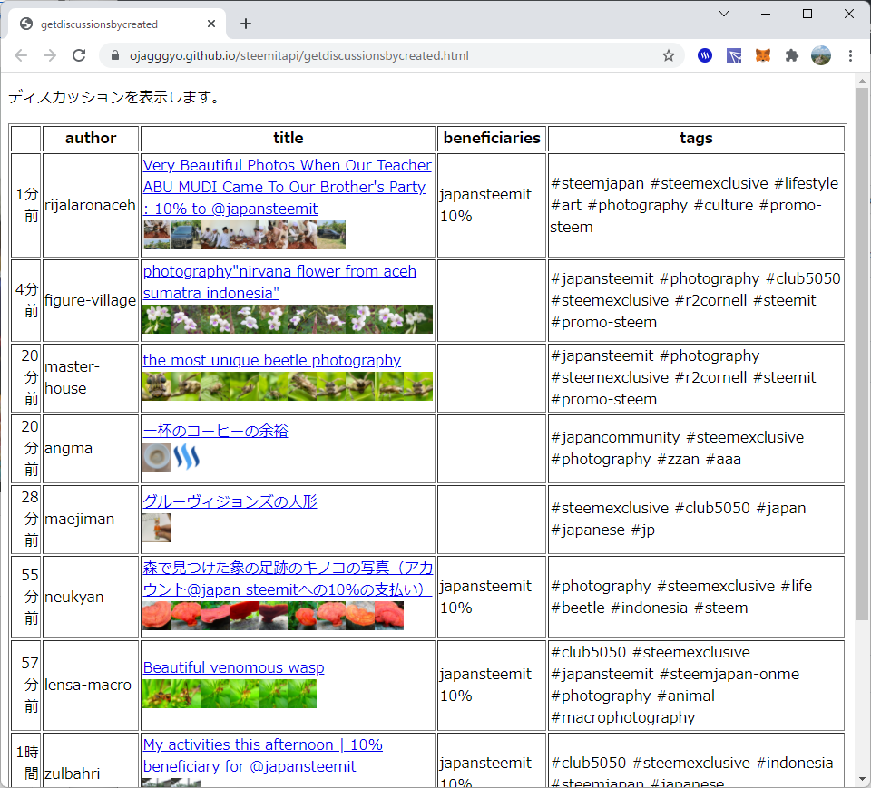Open the extensions puzzle-piece menu
Viewport: 871px width, 788px height.
click(x=791, y=55)
